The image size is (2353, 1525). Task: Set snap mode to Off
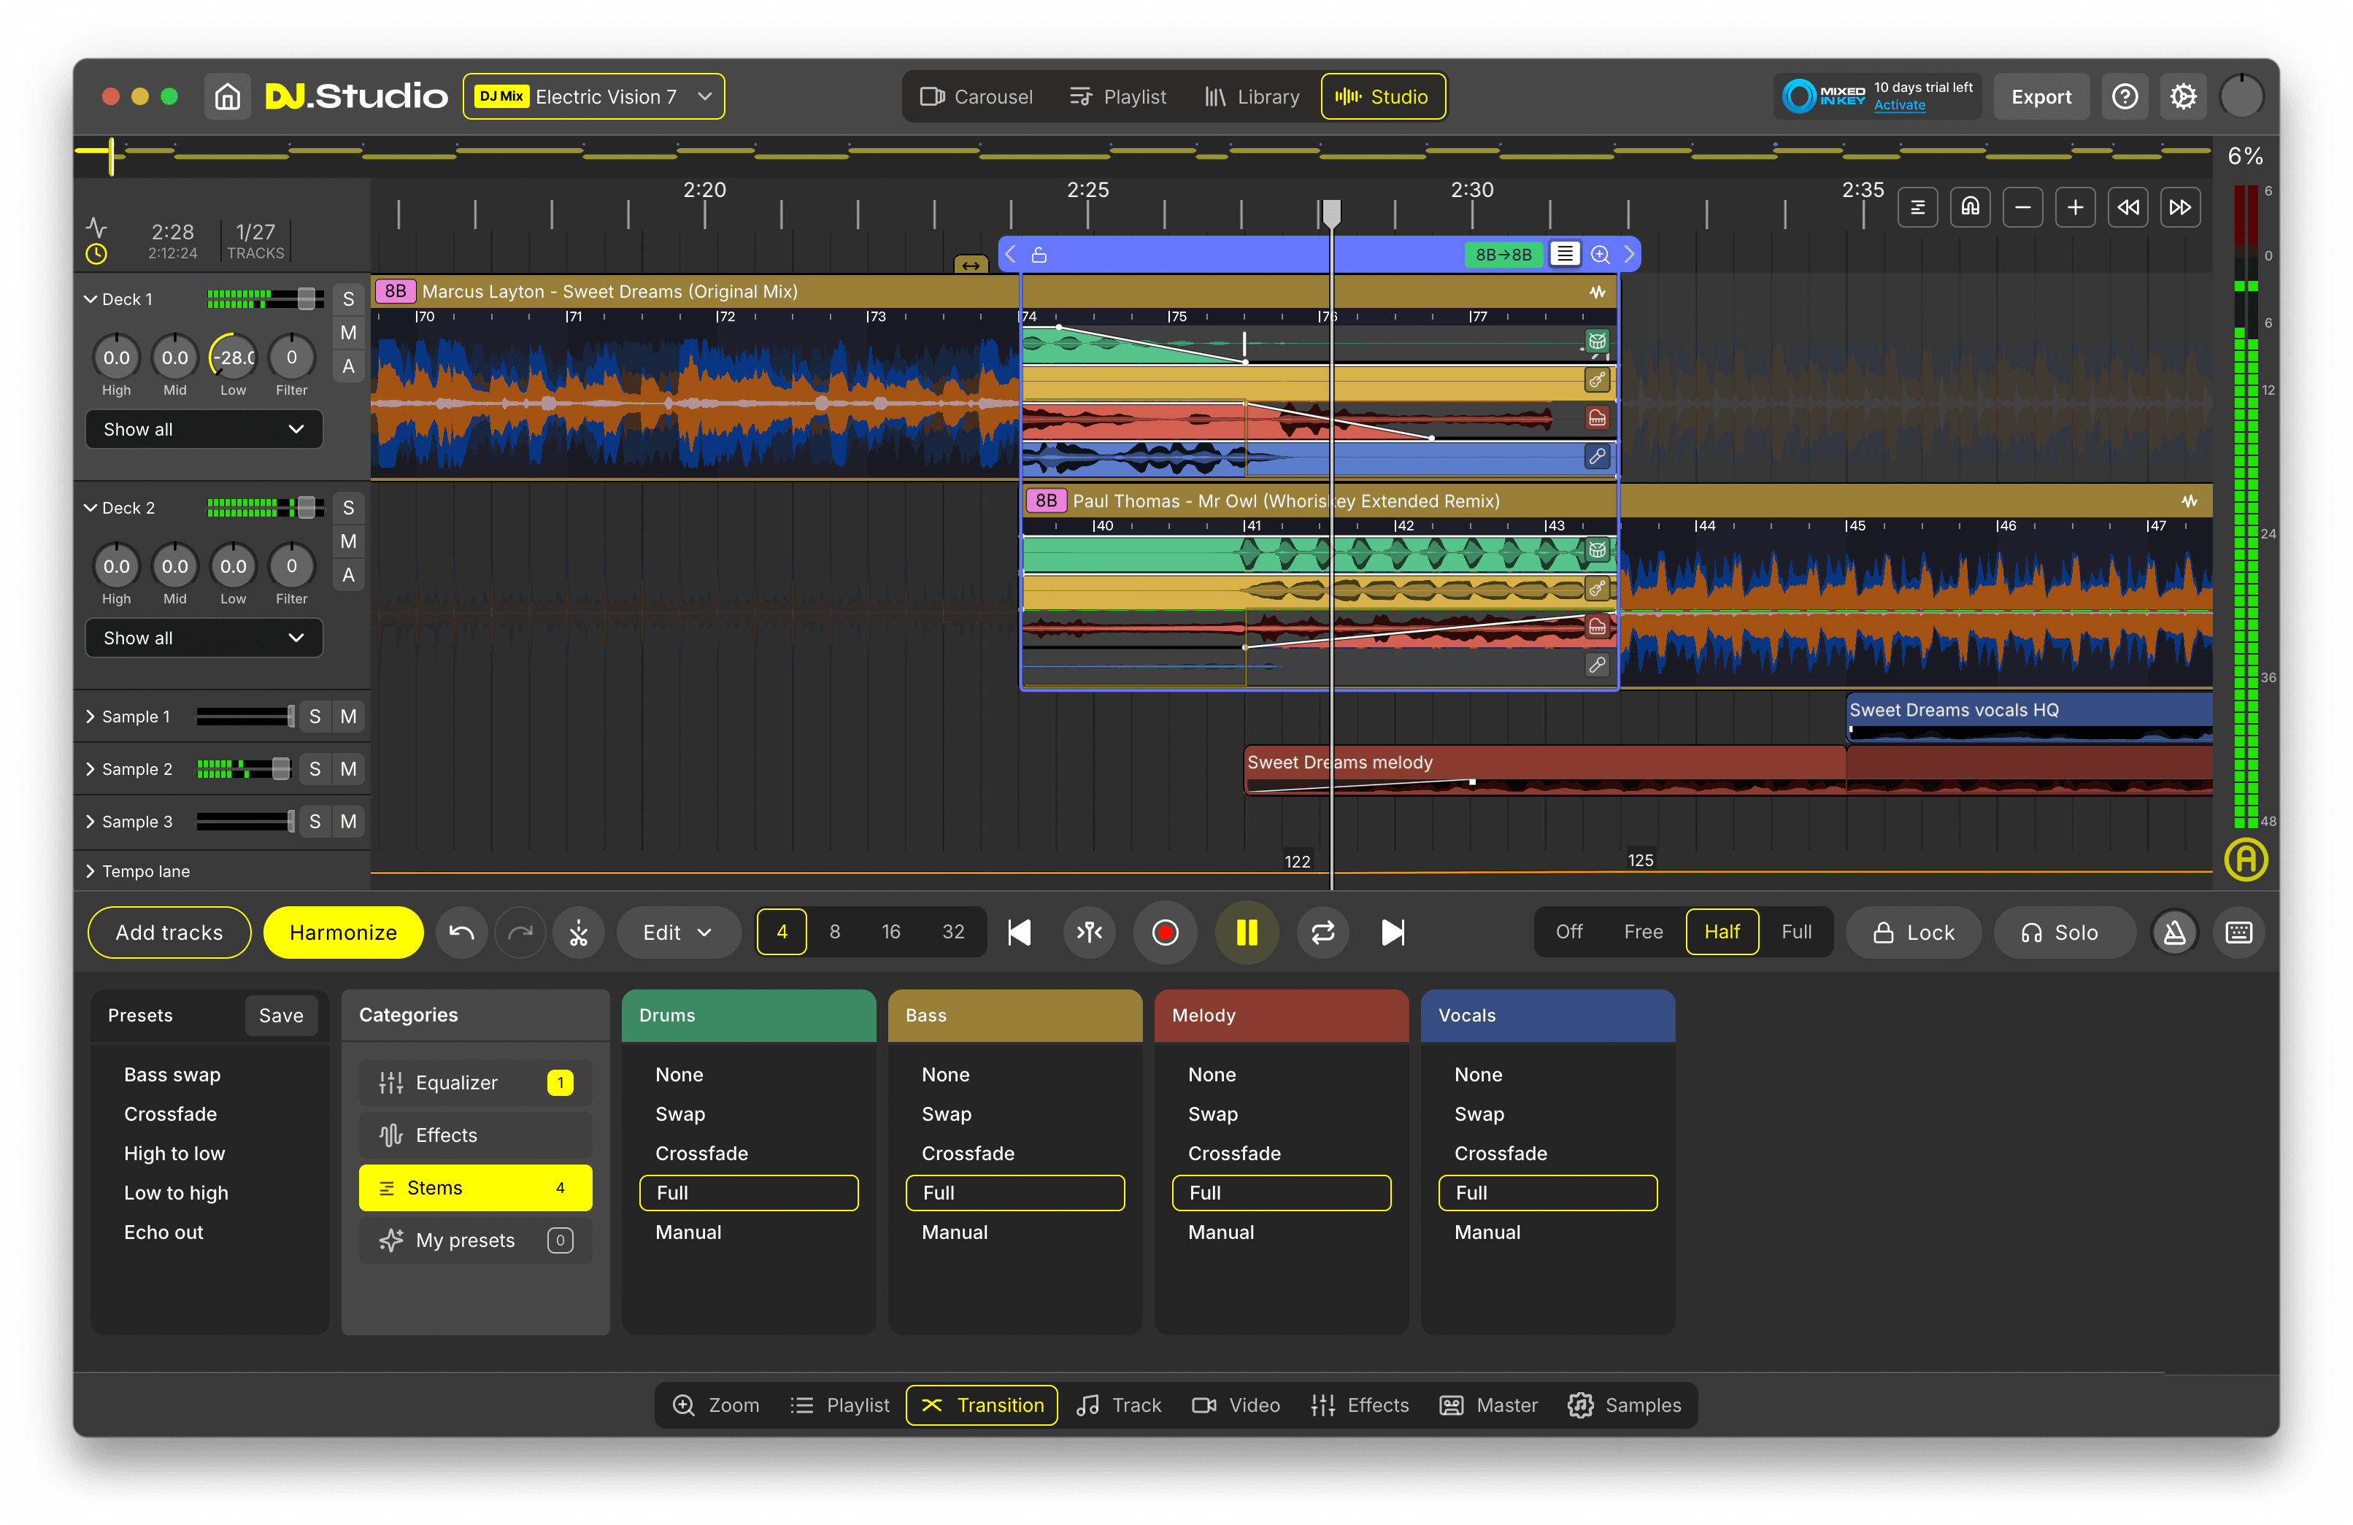point(1568,932)
